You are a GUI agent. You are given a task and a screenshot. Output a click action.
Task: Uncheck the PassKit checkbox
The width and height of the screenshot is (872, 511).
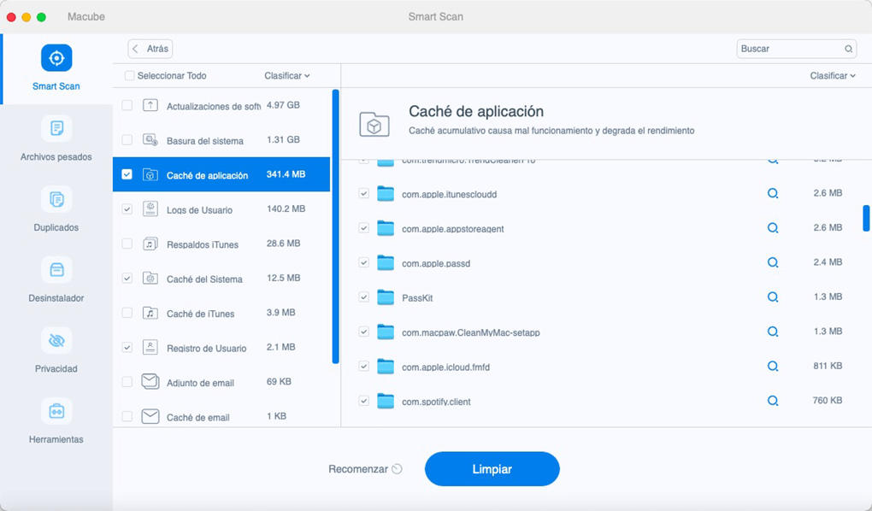pyautogui.click(x=363, y=297)
